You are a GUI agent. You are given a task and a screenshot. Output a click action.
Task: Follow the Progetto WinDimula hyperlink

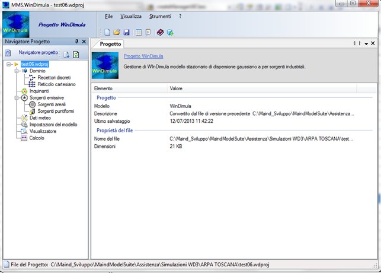(143, 56)
